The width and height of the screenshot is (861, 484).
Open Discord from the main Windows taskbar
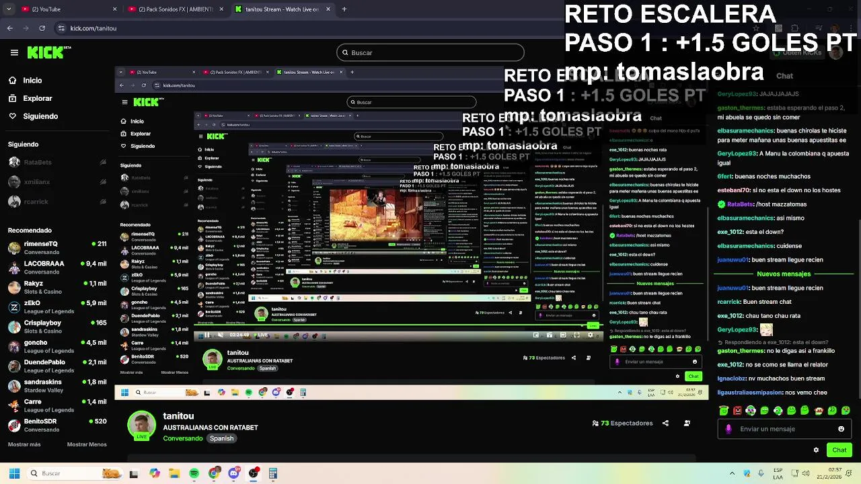(233, 473)
